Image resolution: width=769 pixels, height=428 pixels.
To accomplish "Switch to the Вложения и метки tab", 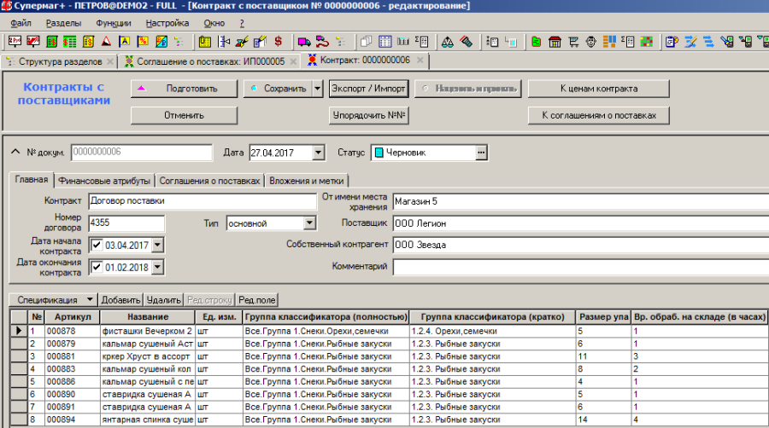I will [307, 181].
